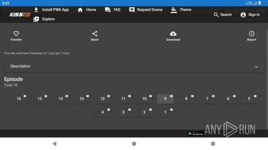Click the FAQ chat bubbles icon
Viewport: 268px width, 150px height.
(108, 10)
